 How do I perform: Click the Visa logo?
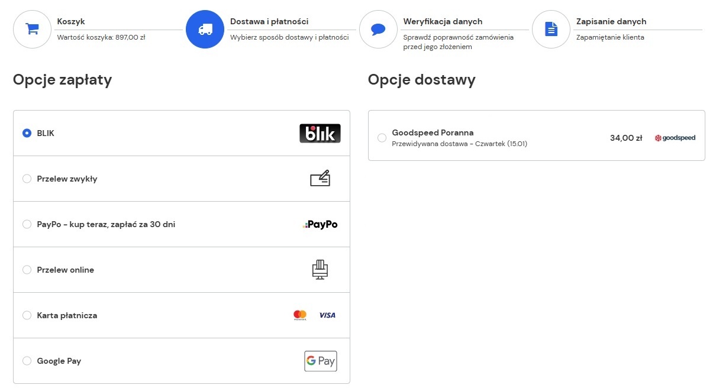pyautogui.click(x=327, y=315)
